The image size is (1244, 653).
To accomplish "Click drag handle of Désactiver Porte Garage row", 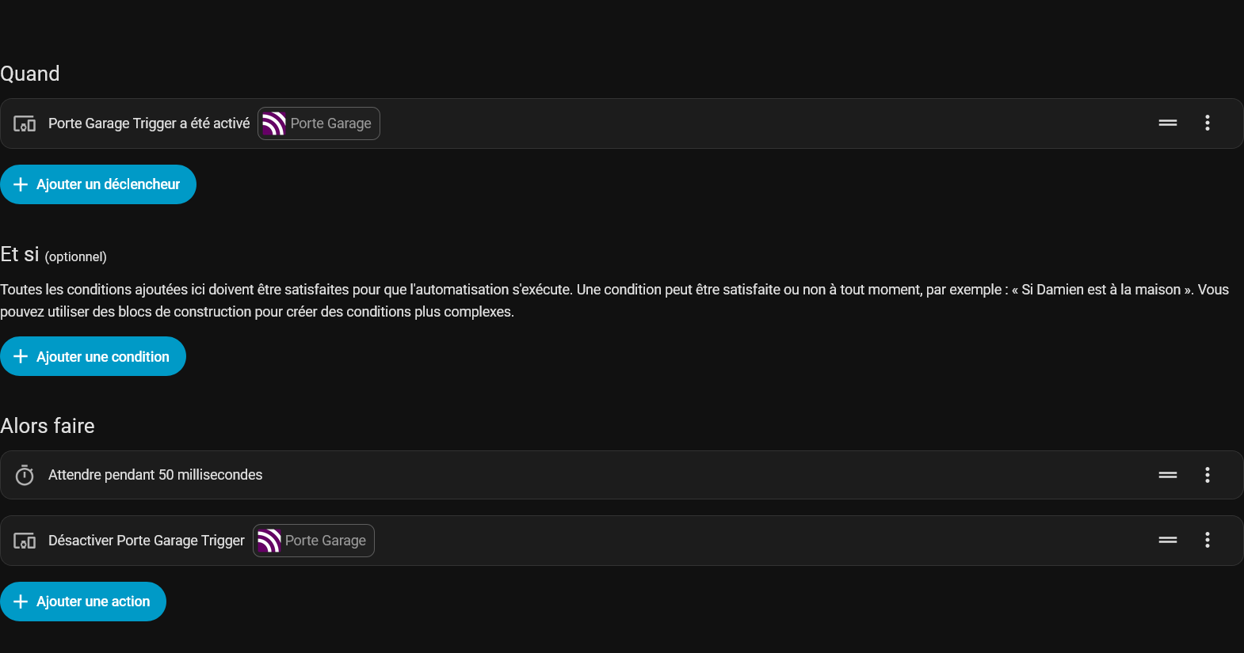I will (1168, 540).
